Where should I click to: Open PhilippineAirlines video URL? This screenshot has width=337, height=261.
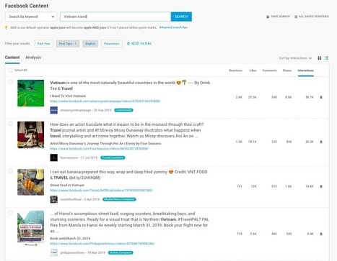[102, 244]
